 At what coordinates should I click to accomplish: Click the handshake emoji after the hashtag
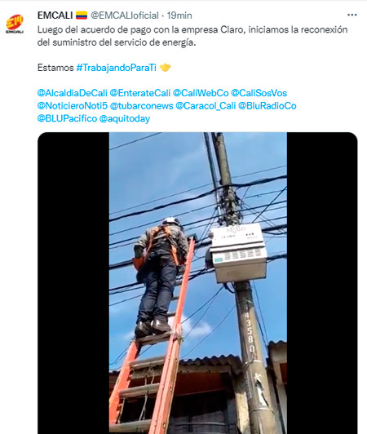click(165, 68)
